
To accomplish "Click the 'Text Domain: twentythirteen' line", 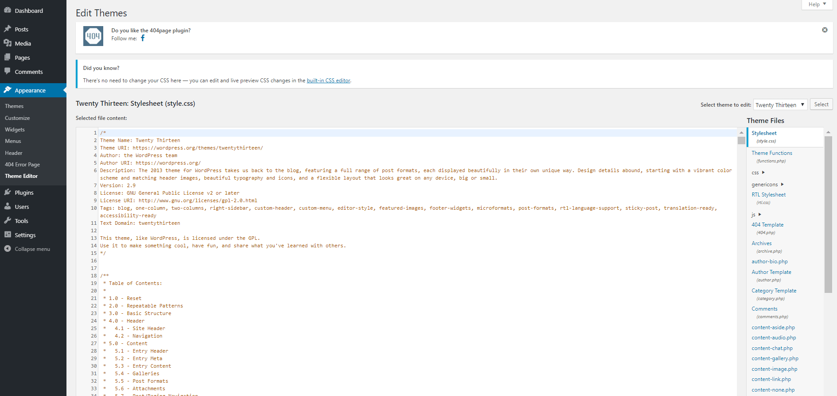I will [x=140, y=223].
